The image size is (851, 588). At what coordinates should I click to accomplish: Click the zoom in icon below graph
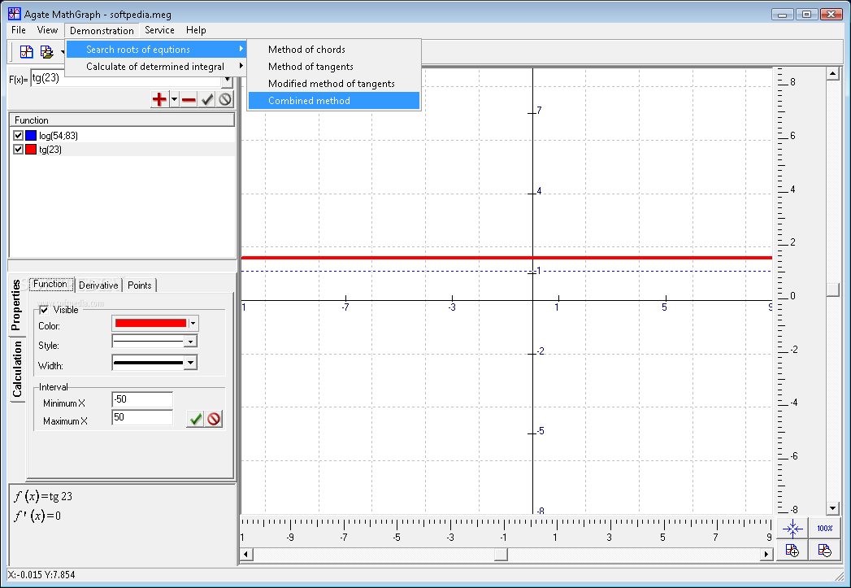pos(792,550)
